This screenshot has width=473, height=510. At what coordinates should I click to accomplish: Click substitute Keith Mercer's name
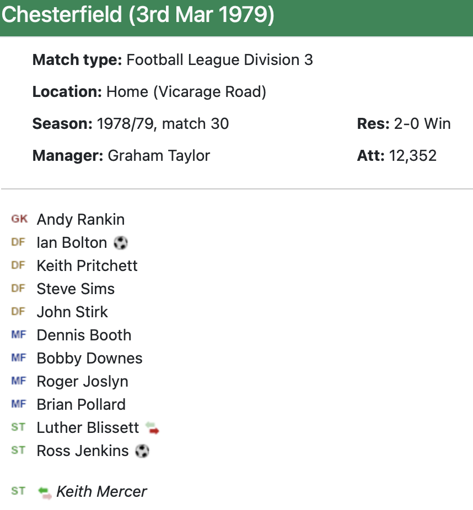pyautogui.click(x=101, y=492)
